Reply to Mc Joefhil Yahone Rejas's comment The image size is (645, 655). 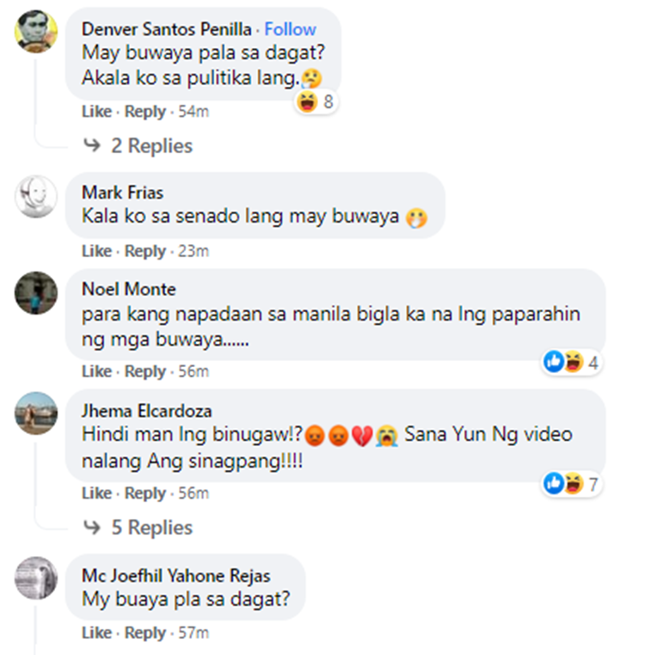[145, 633]
